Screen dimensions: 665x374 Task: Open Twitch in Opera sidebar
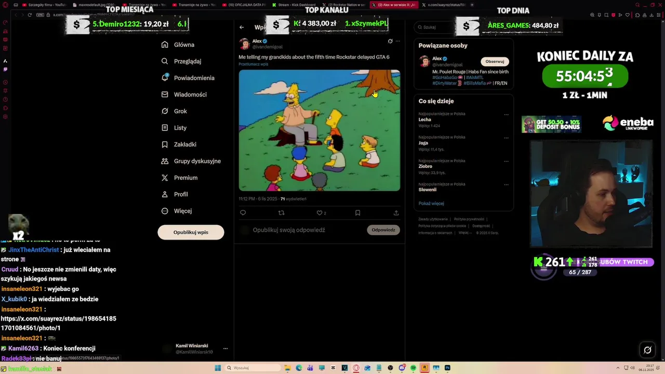[5, 69]
